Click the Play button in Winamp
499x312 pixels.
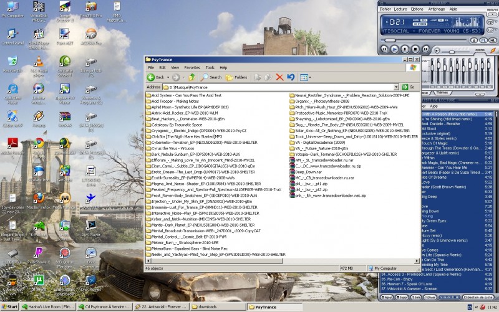click(x=395, y=49)
